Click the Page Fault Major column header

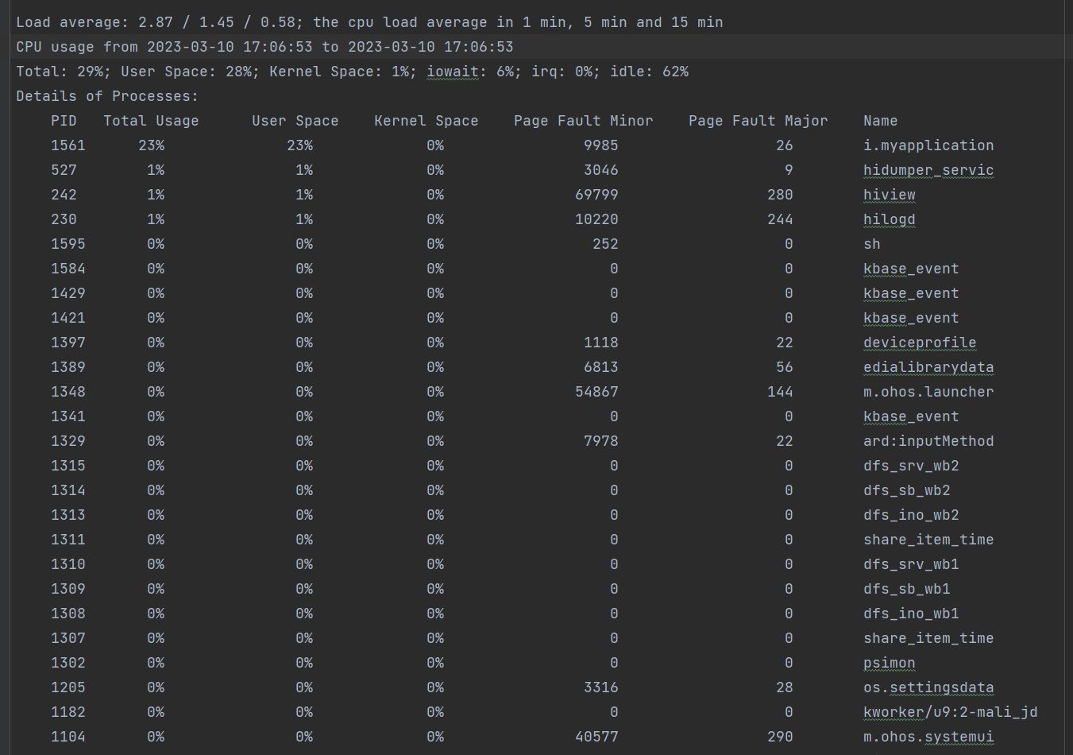coord(757,121)
